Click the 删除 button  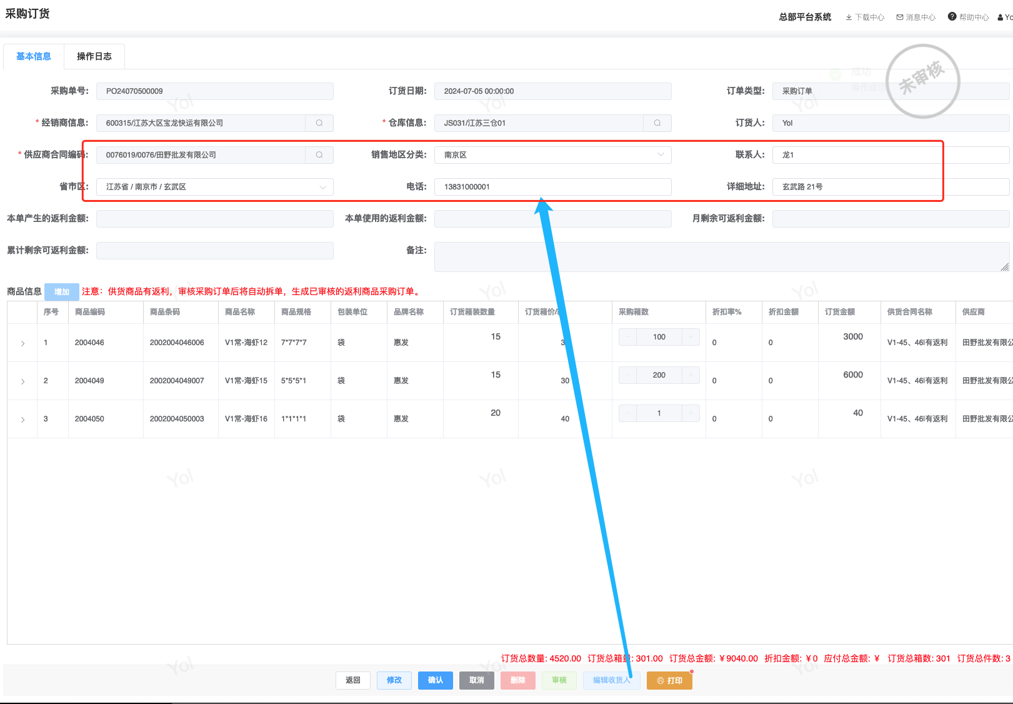(x=518, y=680)
